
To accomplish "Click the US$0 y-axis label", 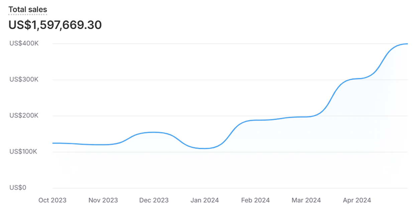I will [18, 188].
